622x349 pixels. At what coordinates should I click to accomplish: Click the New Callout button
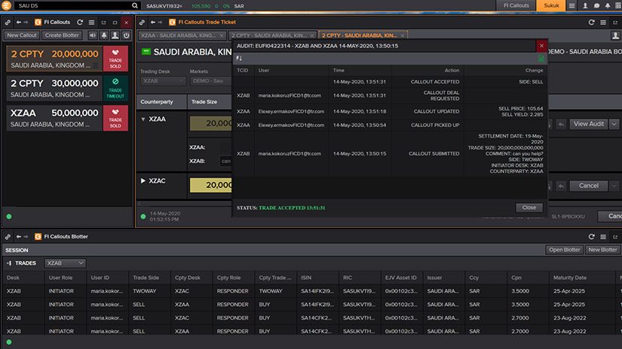pos(22,35)
